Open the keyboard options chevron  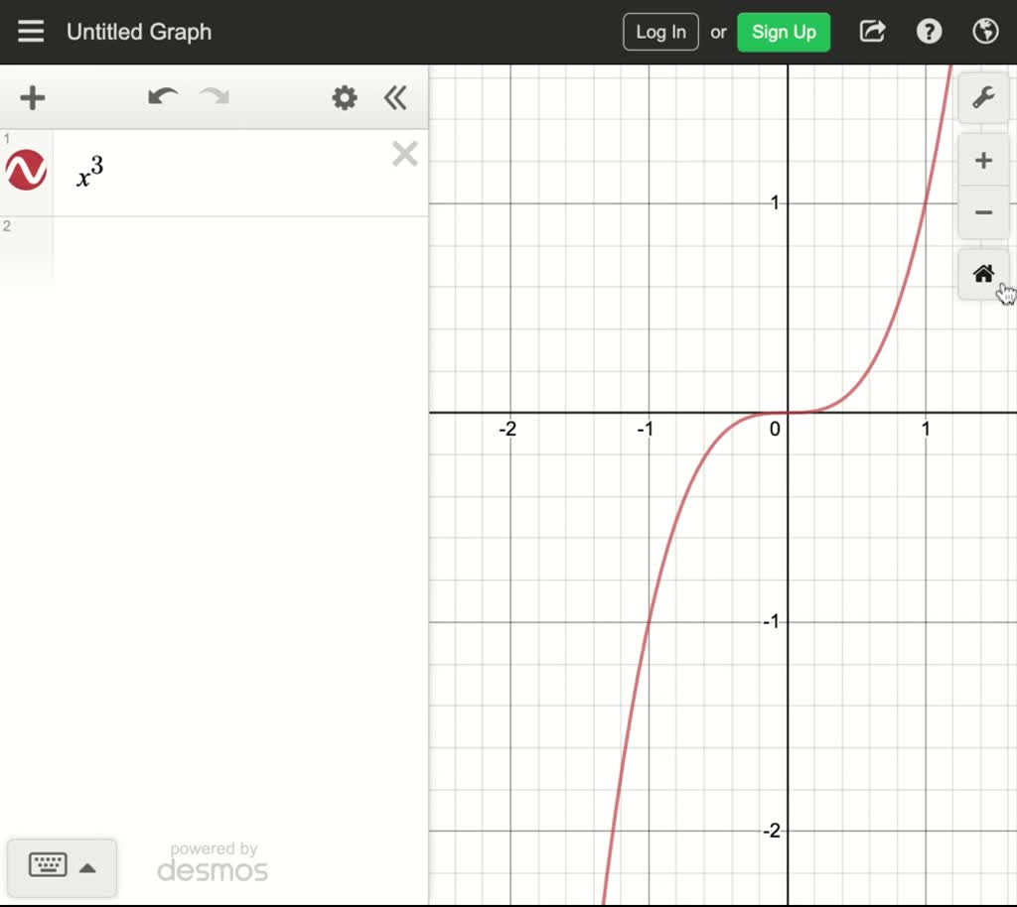click(88, 866)
